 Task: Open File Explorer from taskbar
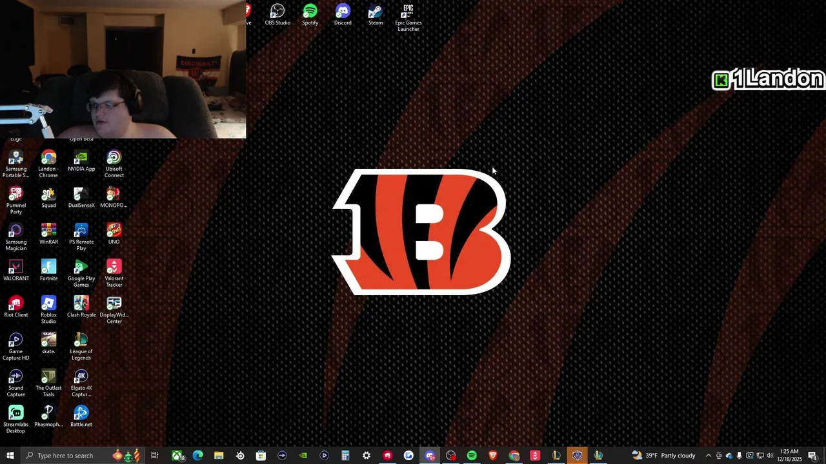click(x=219, y=456)
